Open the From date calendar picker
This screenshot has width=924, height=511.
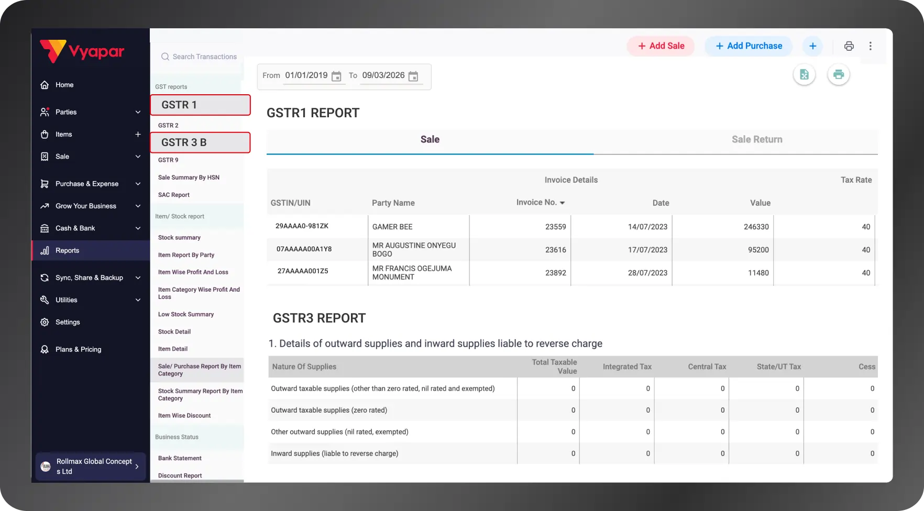coord(336,75)
